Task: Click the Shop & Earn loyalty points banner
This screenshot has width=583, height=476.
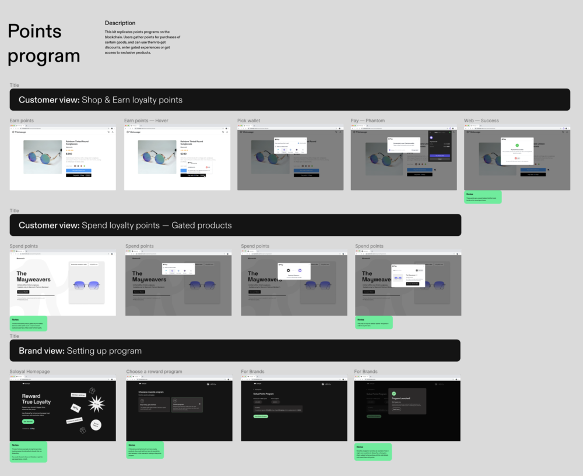Action: click(290, 100)
